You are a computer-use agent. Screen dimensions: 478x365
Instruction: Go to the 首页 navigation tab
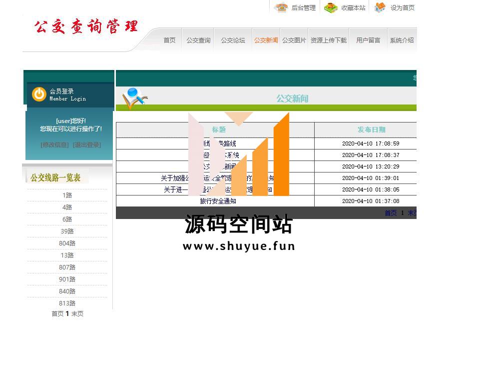click(169, 40)
